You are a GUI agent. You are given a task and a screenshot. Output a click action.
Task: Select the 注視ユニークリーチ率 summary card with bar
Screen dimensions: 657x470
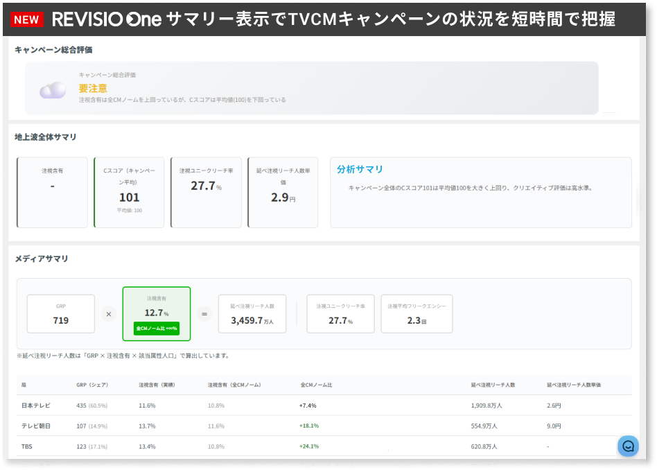point(206,193)
